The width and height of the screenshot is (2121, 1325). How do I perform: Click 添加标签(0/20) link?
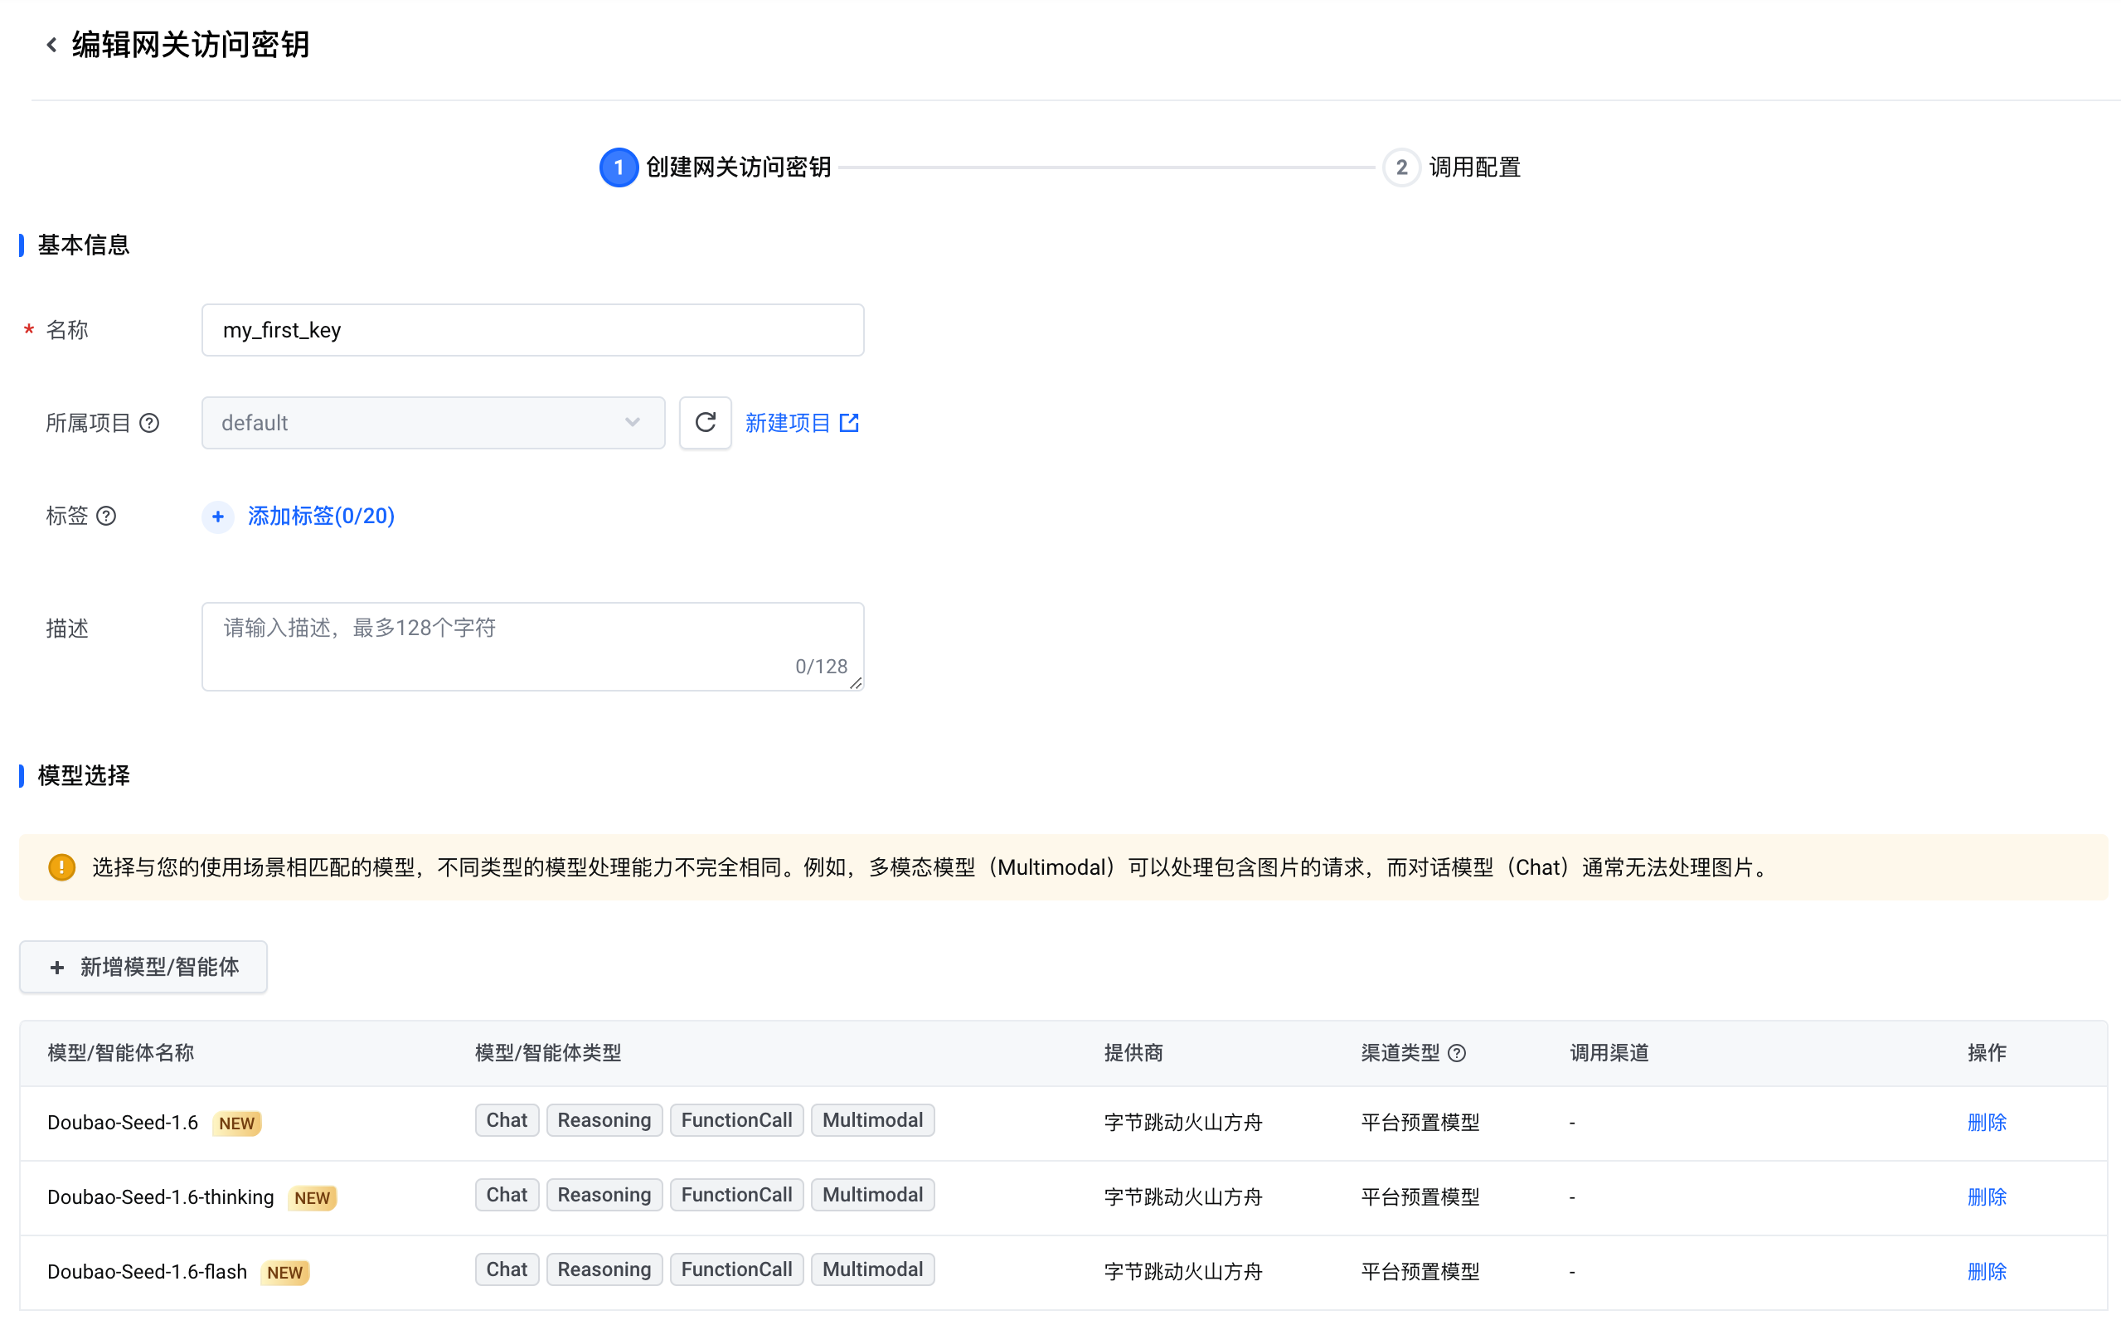[321, 517]
